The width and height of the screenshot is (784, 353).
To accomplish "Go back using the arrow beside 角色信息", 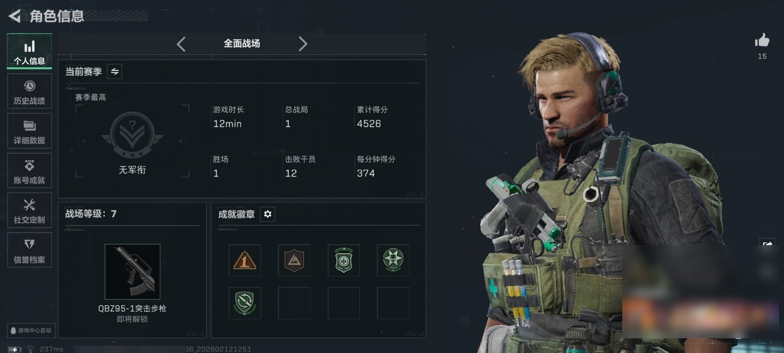I will tap(14, 16).
